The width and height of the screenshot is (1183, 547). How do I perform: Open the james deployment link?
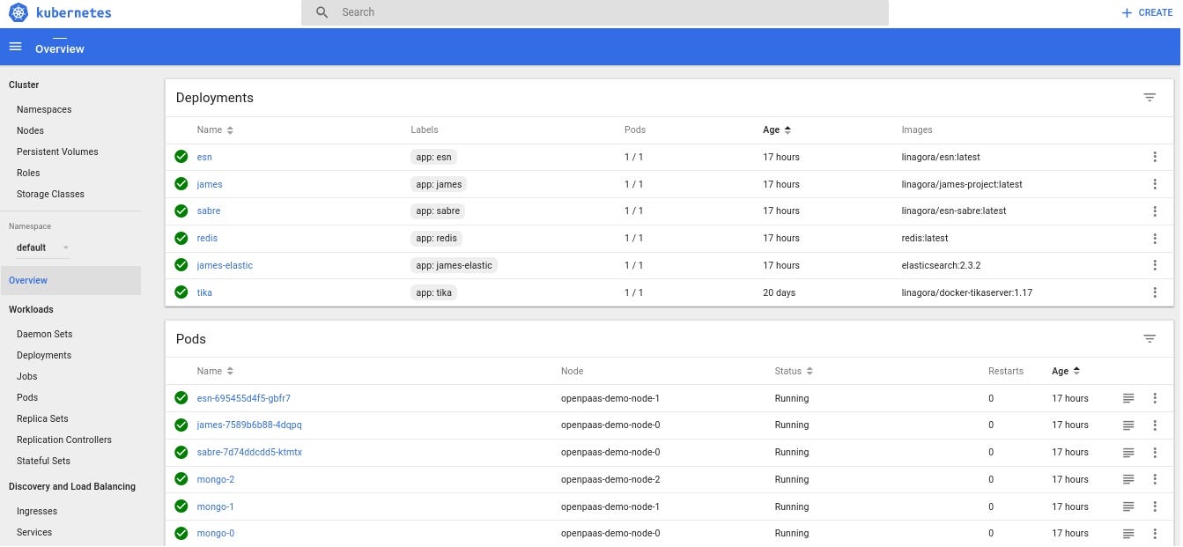[x=210, y=185]
